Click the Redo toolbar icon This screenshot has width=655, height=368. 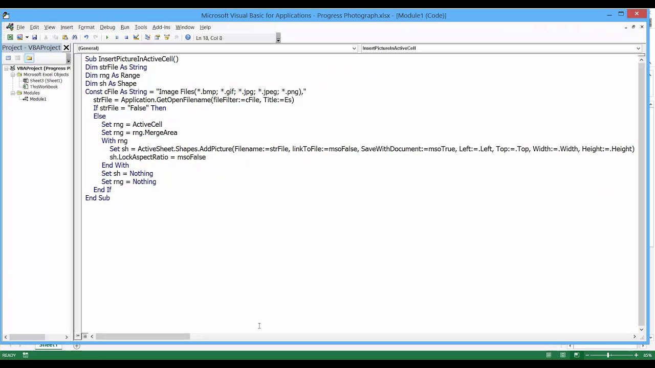coord(96,37)
